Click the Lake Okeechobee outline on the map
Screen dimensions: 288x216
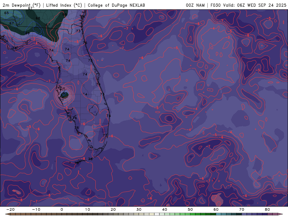tap(94, 110)
